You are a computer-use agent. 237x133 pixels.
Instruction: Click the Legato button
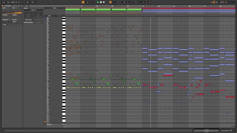29,17
